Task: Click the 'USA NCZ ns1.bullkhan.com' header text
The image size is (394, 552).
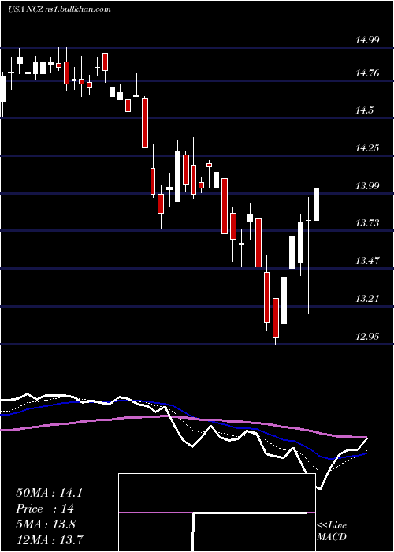Action: tap(59, 9)
